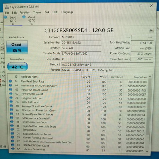Image resolution: width=159 pixels, height=159 pixels.
Task: Click the Features field
Action: (x=107, y=70)
